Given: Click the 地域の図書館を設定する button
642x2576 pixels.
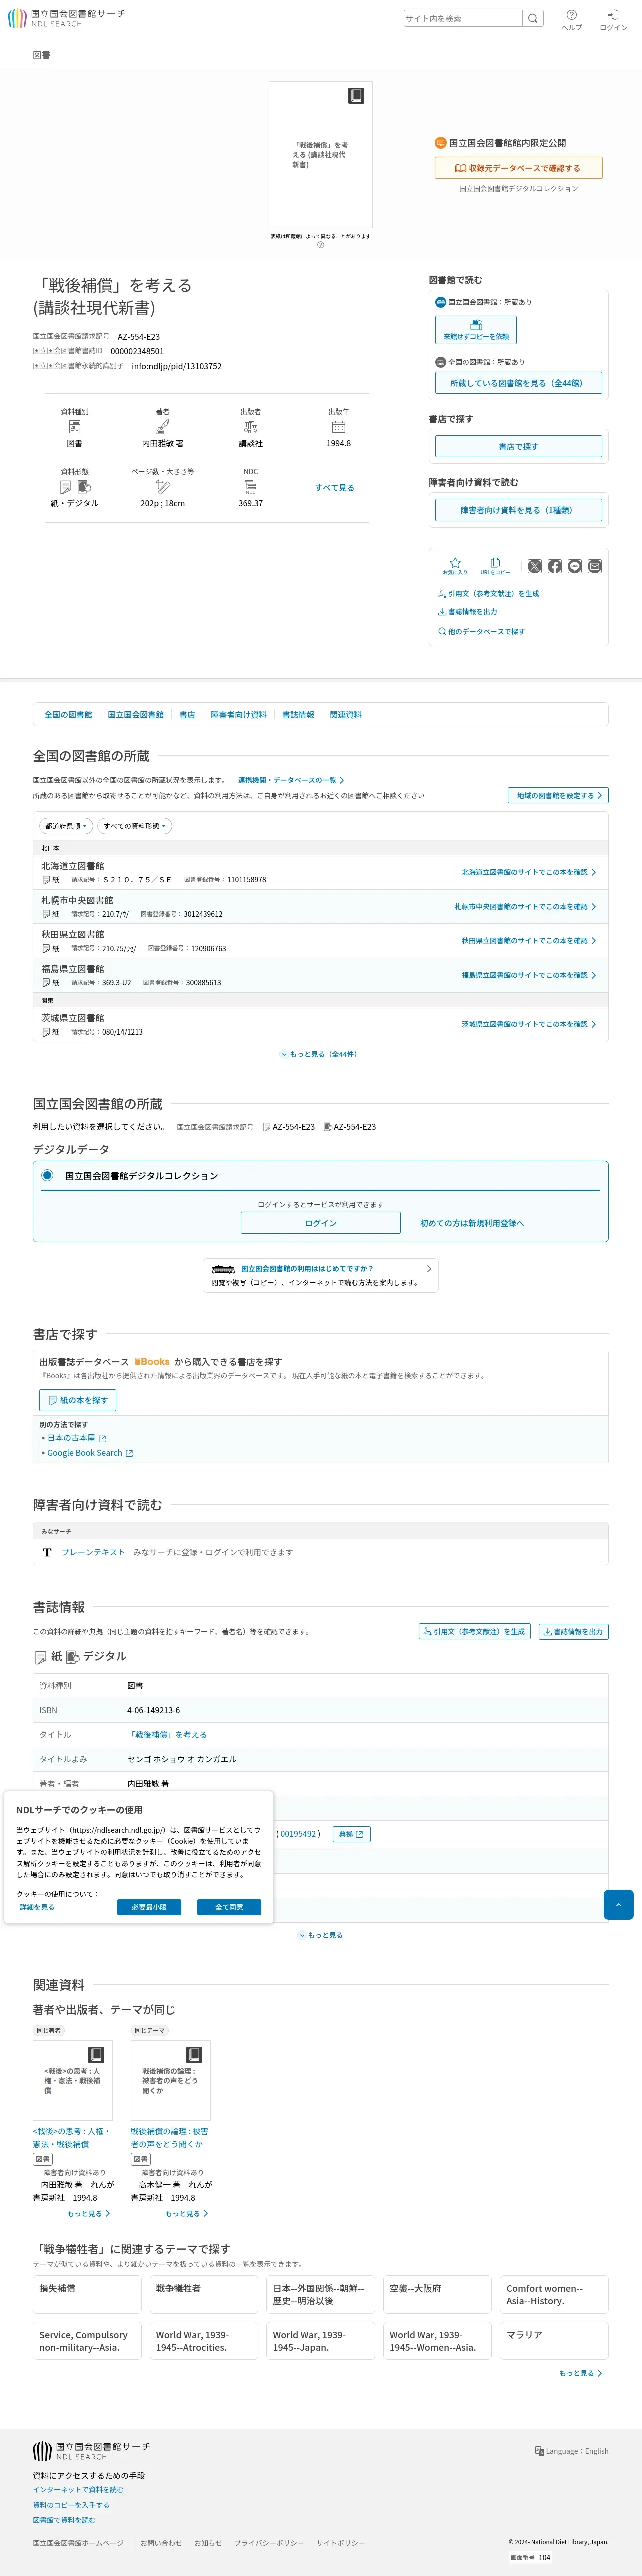Looking at the screenshot, I should point(558,795).
